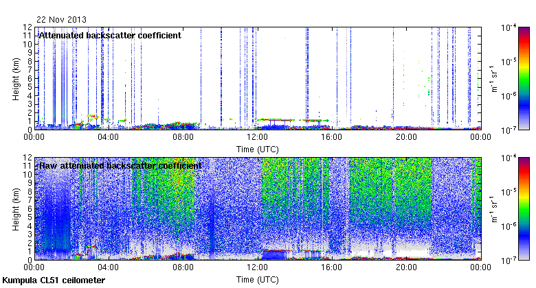Click the "08:00" tick on the upper time axis
This screenshot has height=288, width=536.
(183, 137)
